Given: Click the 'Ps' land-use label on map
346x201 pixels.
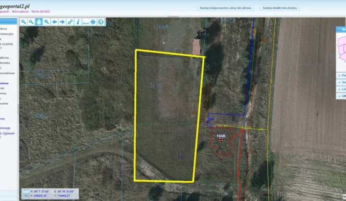Looking at the screenshot, I should tap(181, 157).
